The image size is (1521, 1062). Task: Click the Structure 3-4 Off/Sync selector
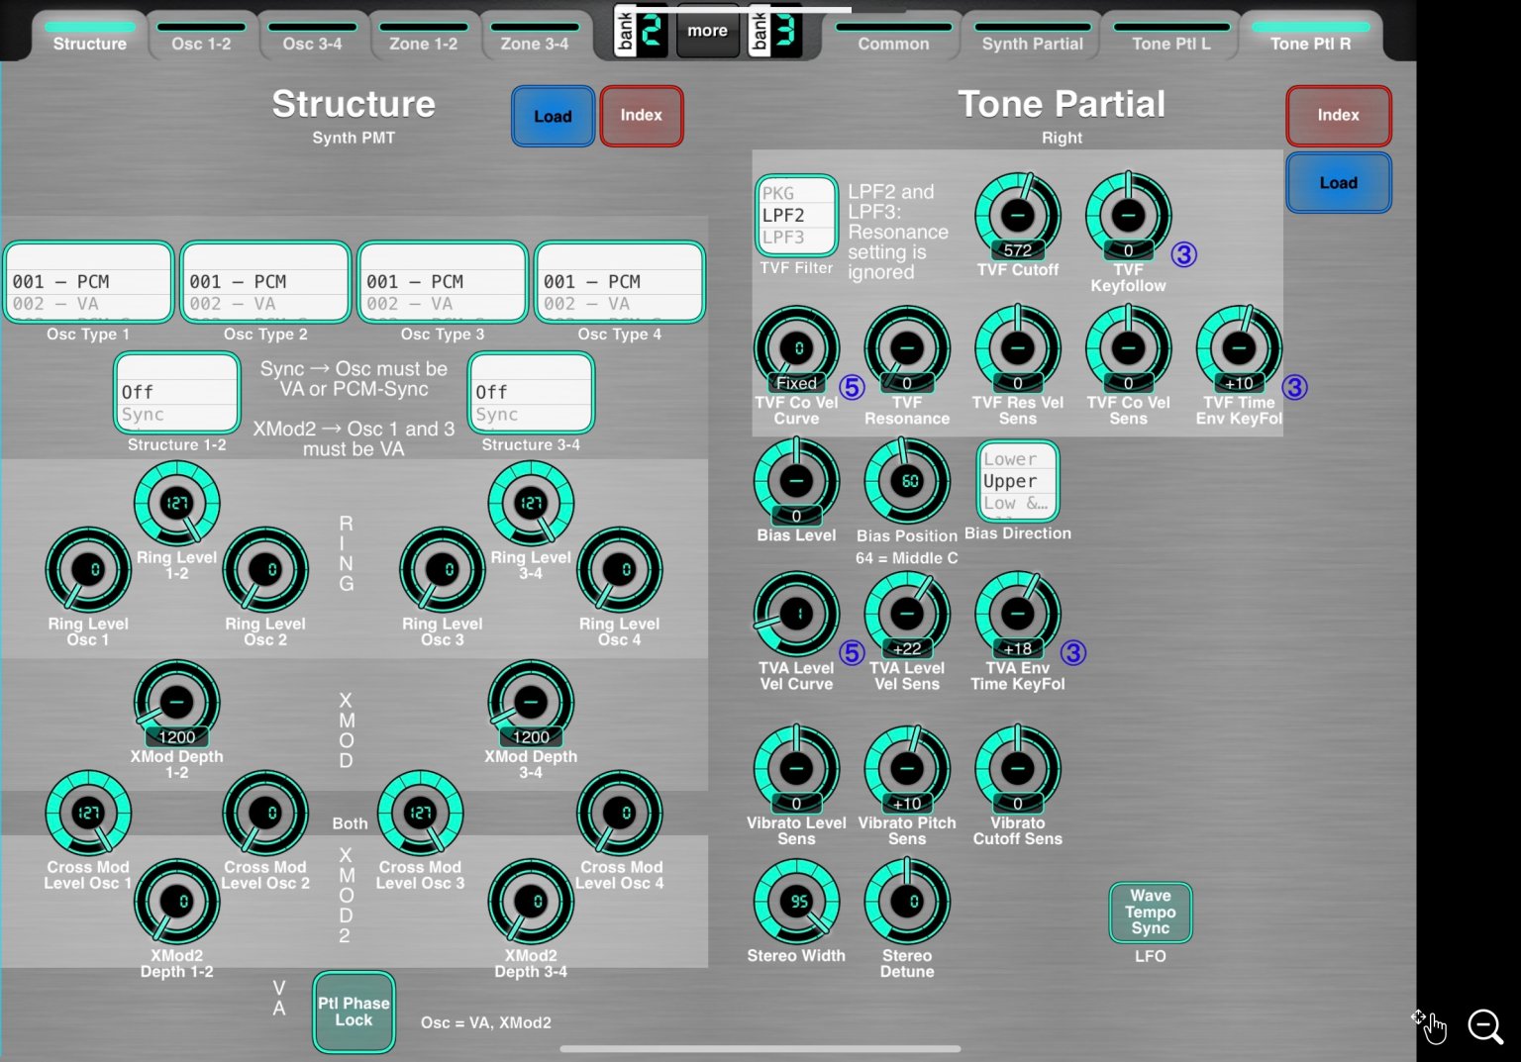531,393
